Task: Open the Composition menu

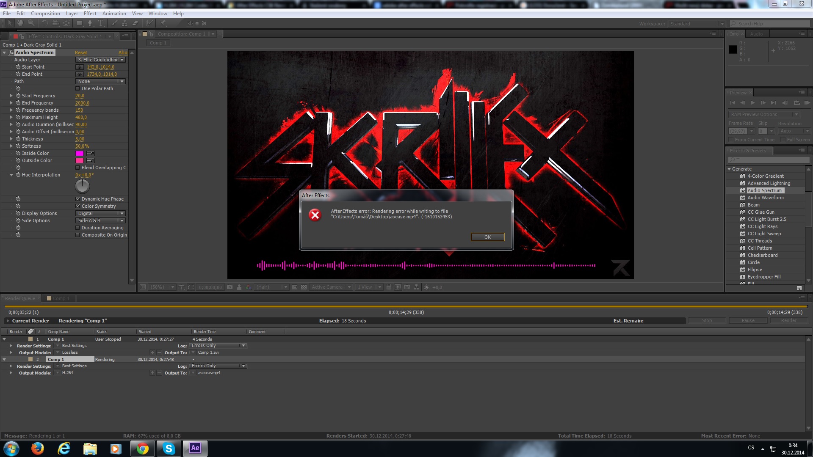Action: 45,14
